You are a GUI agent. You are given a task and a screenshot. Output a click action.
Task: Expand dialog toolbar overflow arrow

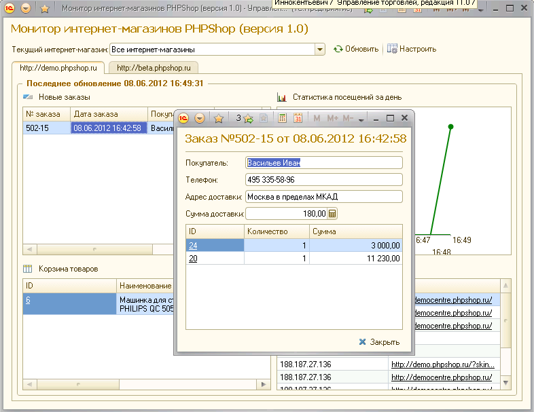[361, 119]
